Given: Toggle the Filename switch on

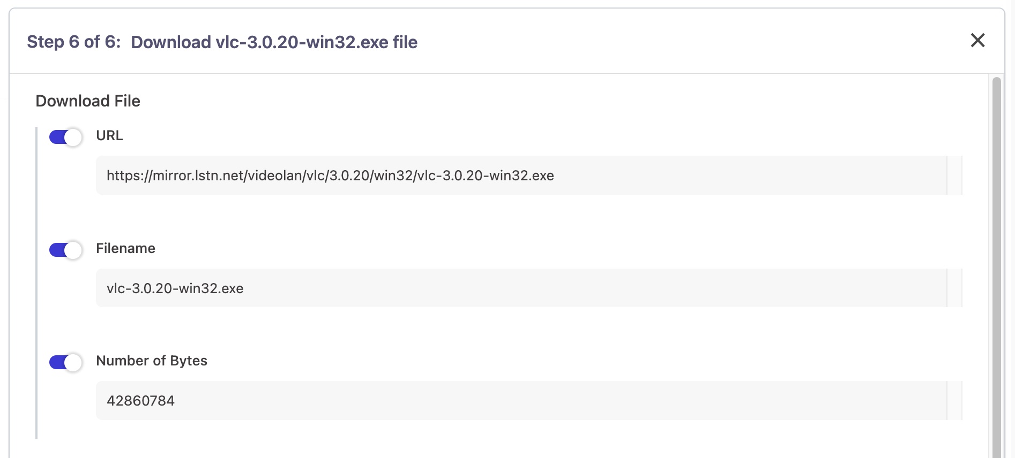Looking at the screenshot, I should [65, 250].
